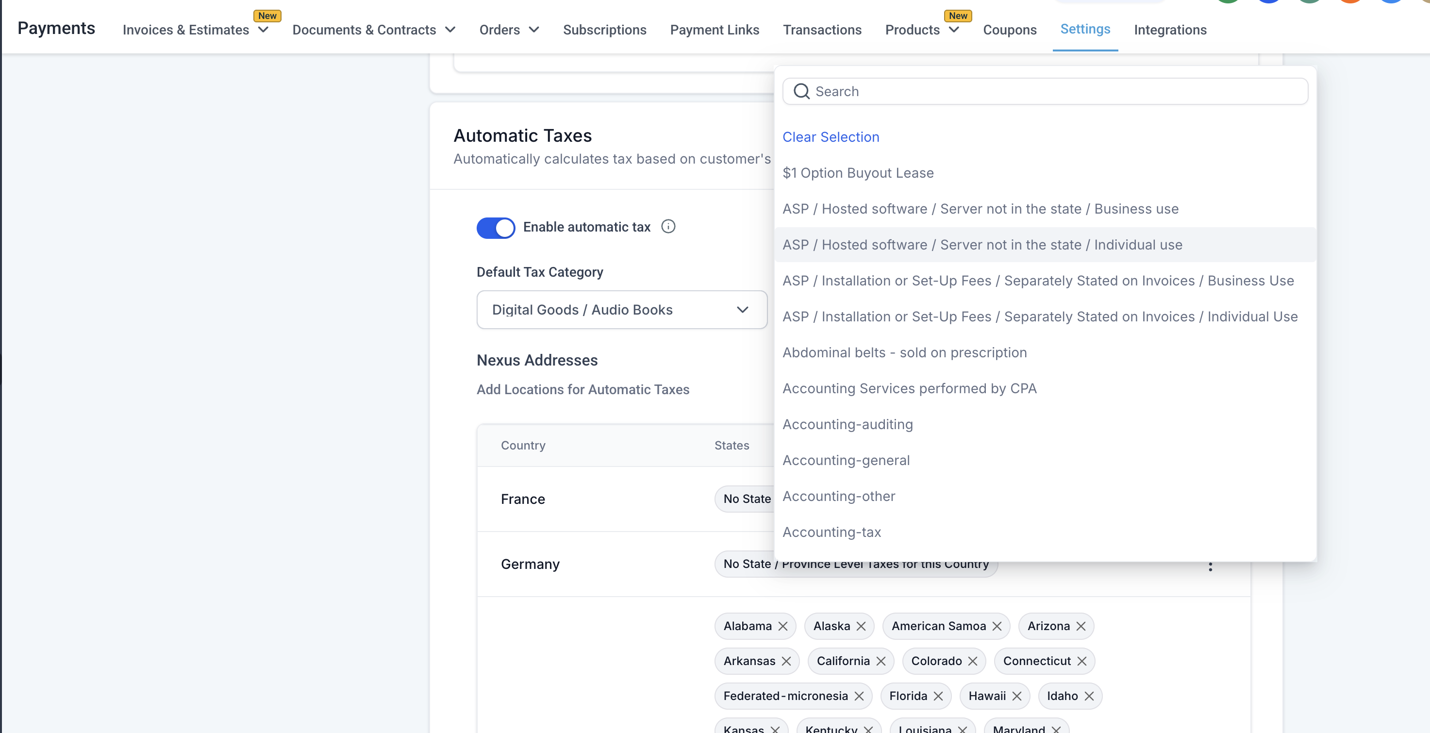Remove the Alabama state tag
This screenshot has width=1430, height=733.
point(783,626)
